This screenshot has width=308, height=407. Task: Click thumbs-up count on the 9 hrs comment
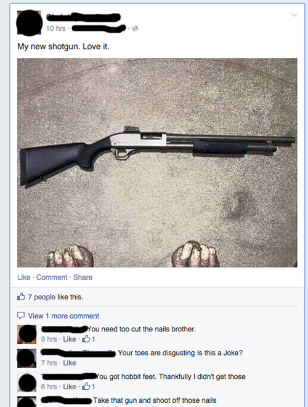tap(89, 339)
